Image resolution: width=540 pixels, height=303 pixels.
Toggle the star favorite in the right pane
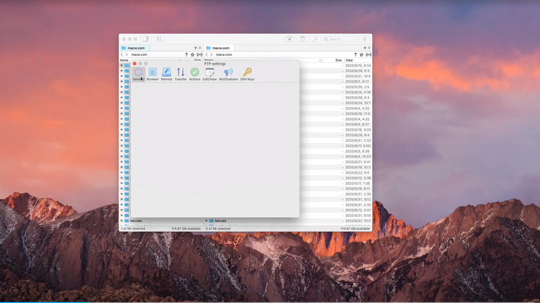(x=362, y=55)
